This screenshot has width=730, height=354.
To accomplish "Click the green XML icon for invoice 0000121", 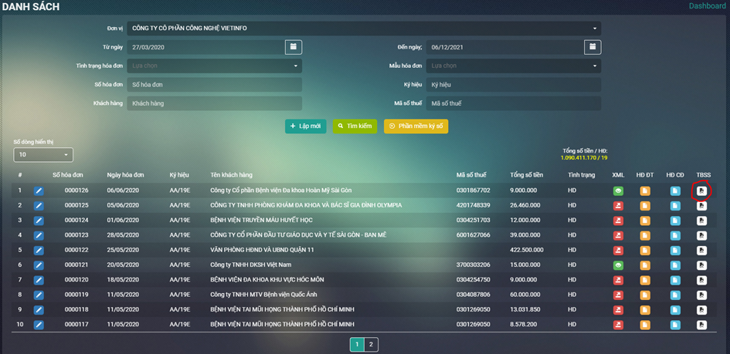I will [618, 265].
